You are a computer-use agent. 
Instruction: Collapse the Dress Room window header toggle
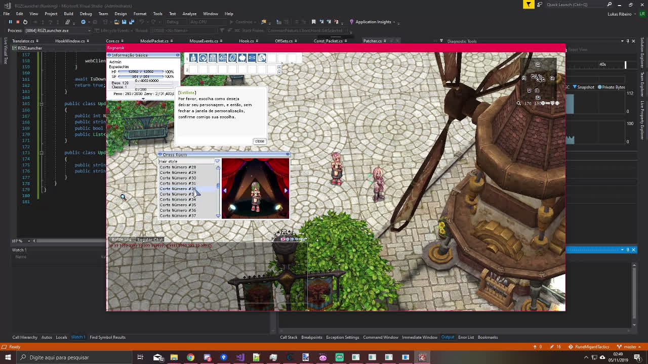coord(160,155)
